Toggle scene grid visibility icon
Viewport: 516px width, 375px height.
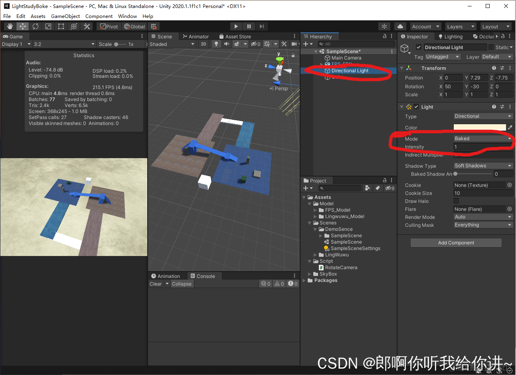point(267,44)
